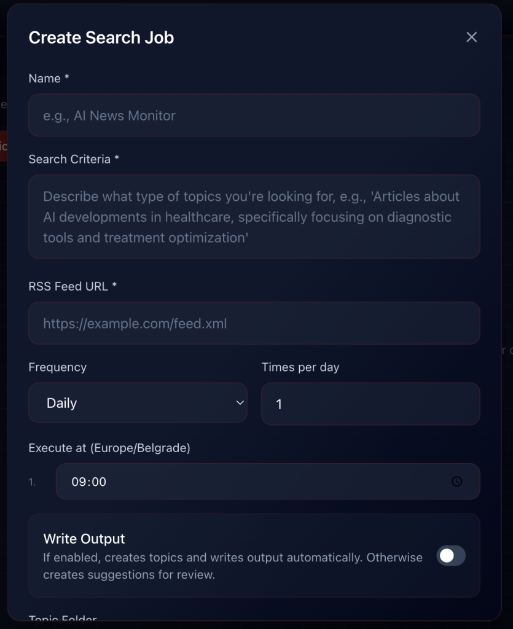Click the "1." execution time index number
The width and height of the screenshot is (513, 629).
click(32, 482)
